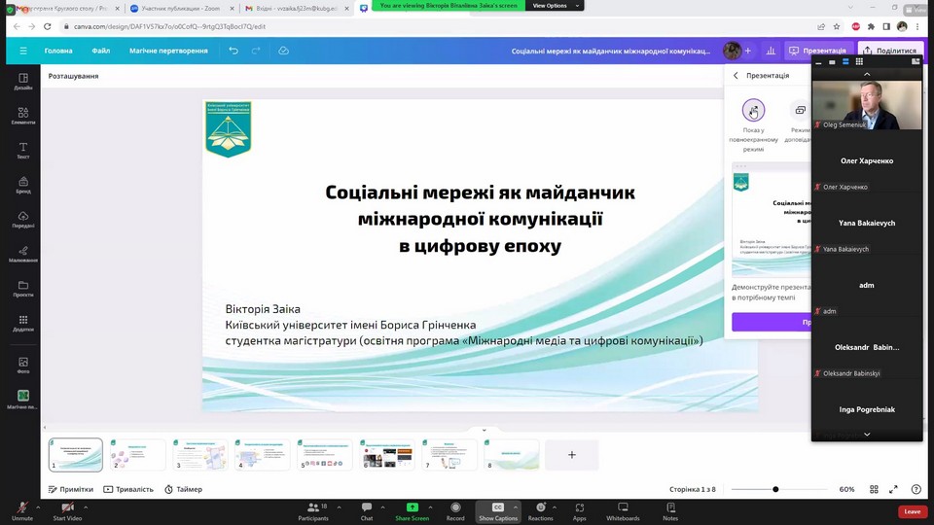Image resolution: width=934 pixels, height=525 pixels.
Task: Open the Проєкти folder icon
Action: point(23,289)
